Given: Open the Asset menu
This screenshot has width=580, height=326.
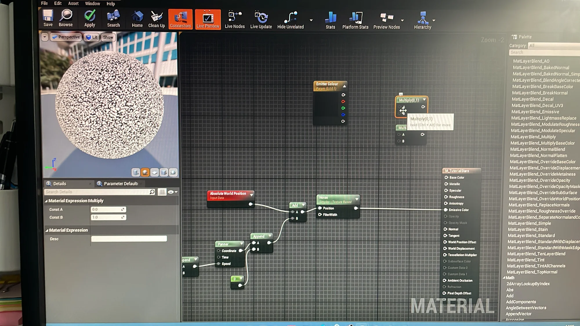Looking at the screenshot, I should (x=73, y=3).
